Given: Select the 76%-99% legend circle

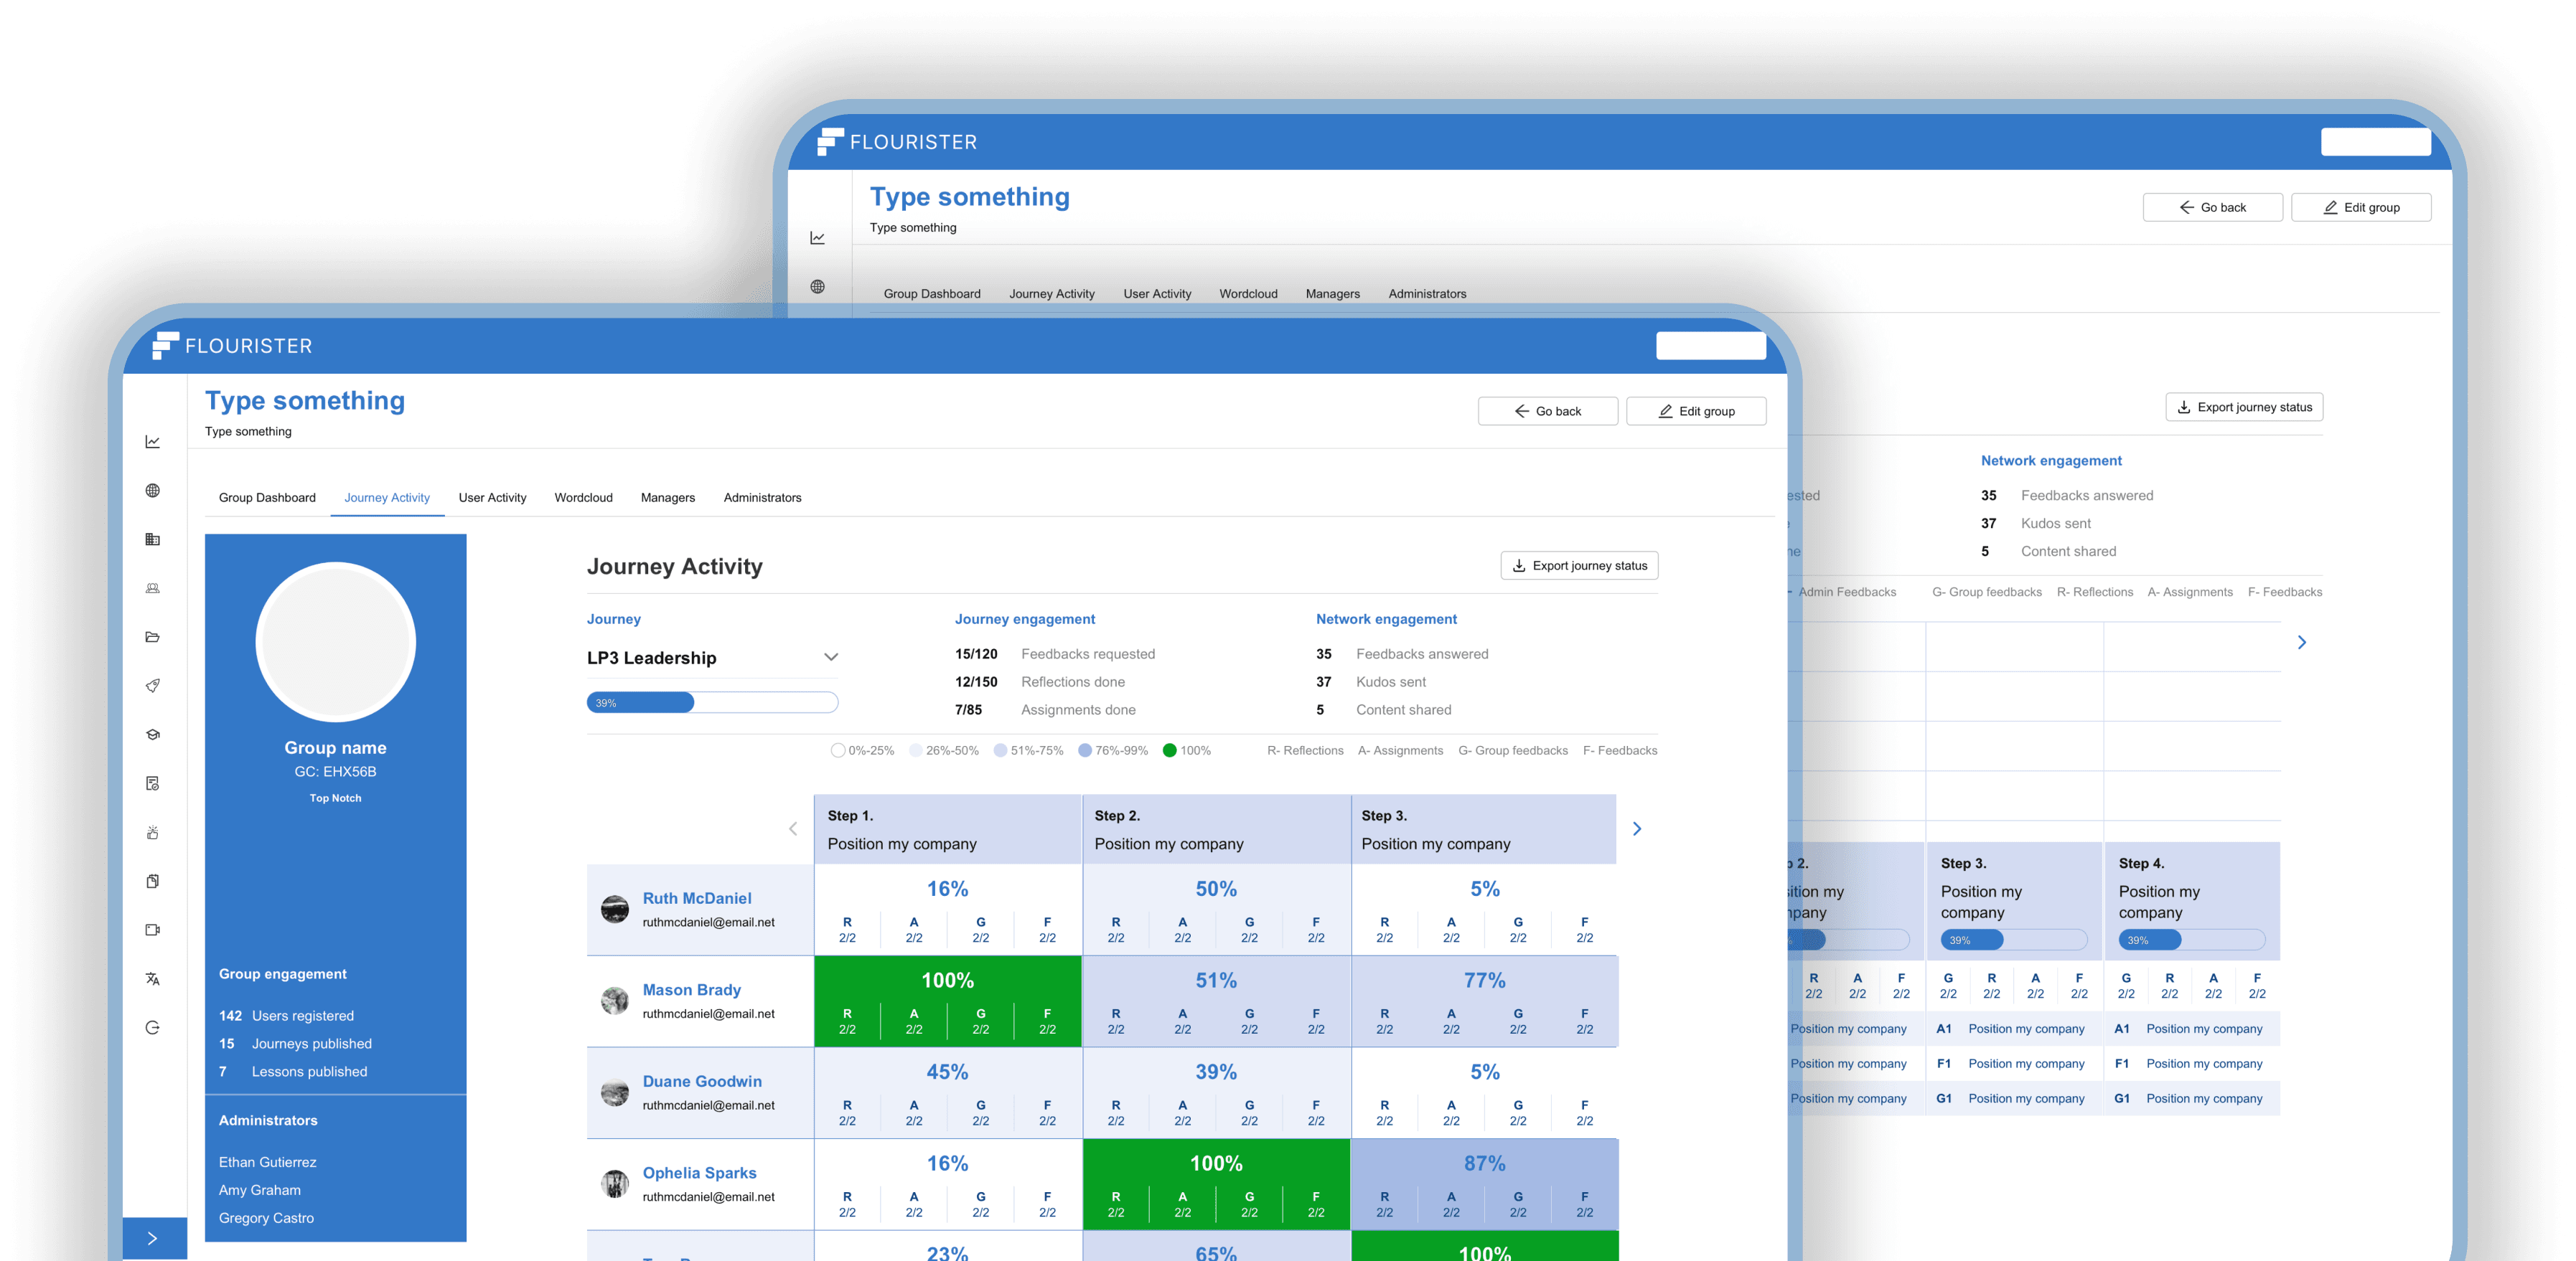Looking at the screenshot, I should pyautogui.click(x=1085, y=750).
